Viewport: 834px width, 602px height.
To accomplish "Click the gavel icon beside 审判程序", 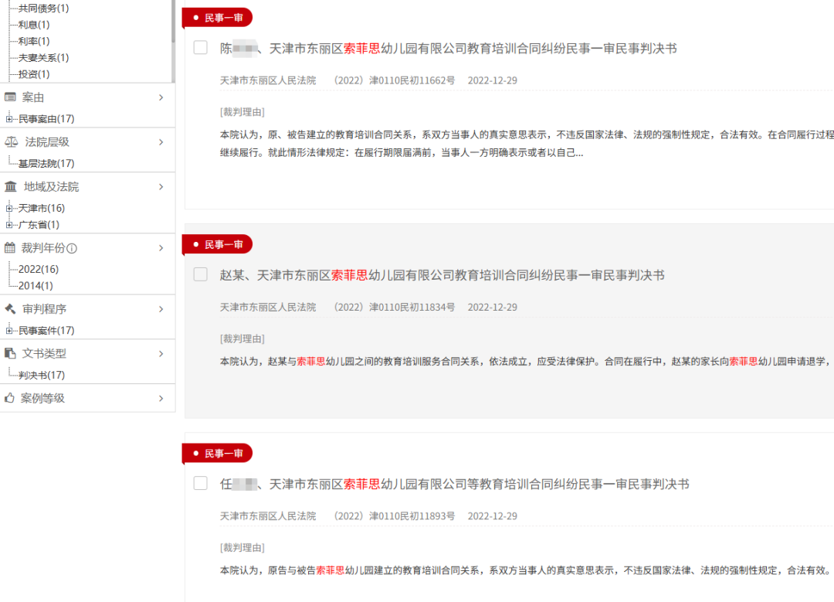I will [10, 308].
